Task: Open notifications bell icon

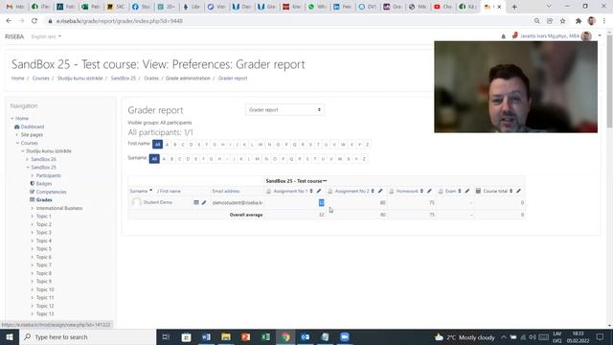Action: coord(503,36)
